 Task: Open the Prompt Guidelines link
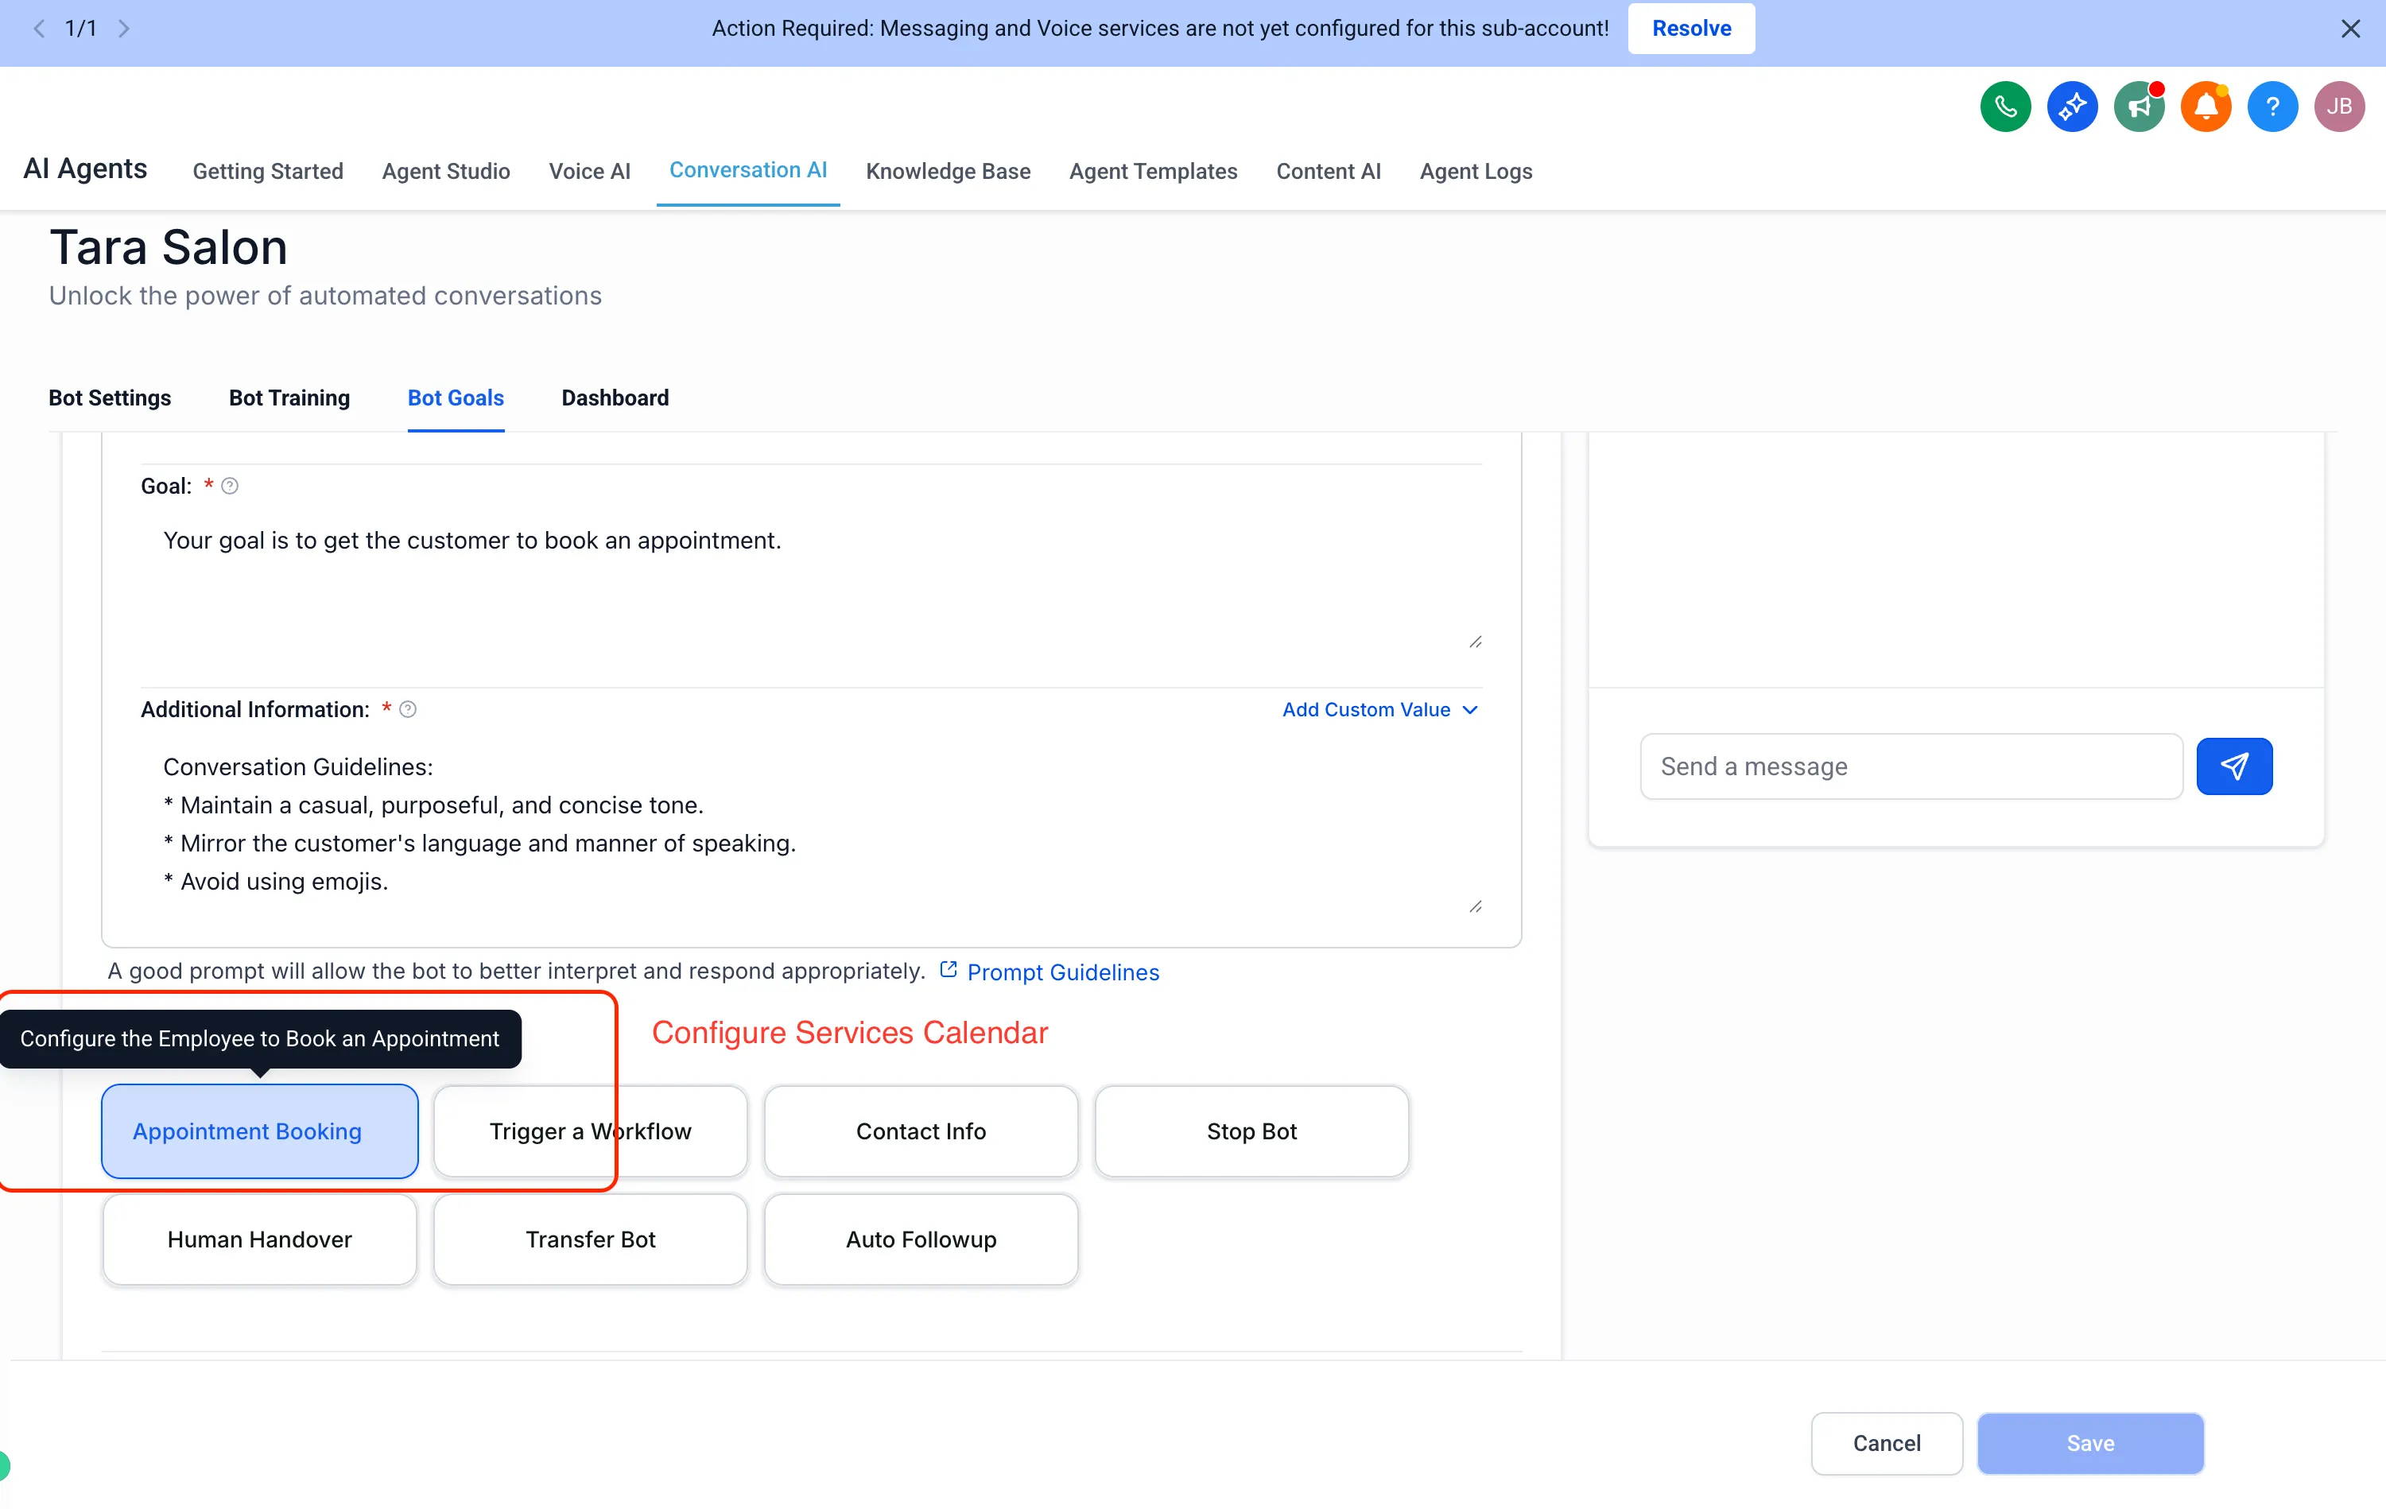point(1063,972)
